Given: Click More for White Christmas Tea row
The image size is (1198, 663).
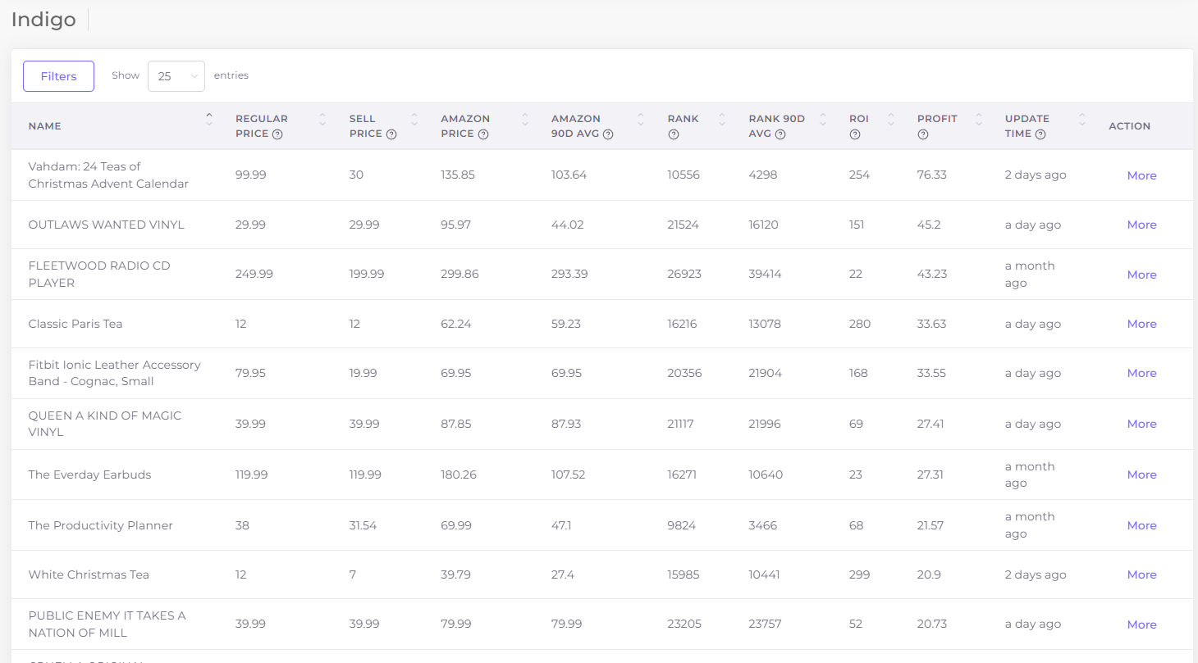Looking at the screenshot, I should tap(1141, 574).
